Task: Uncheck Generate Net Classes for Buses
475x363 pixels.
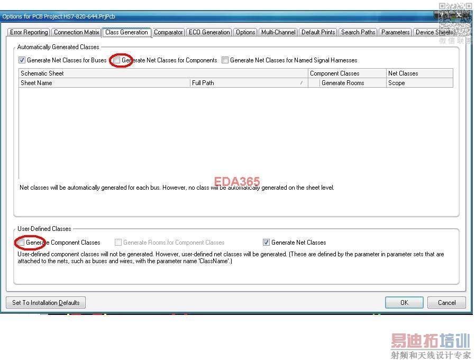Action: click(x=22, y=60)
